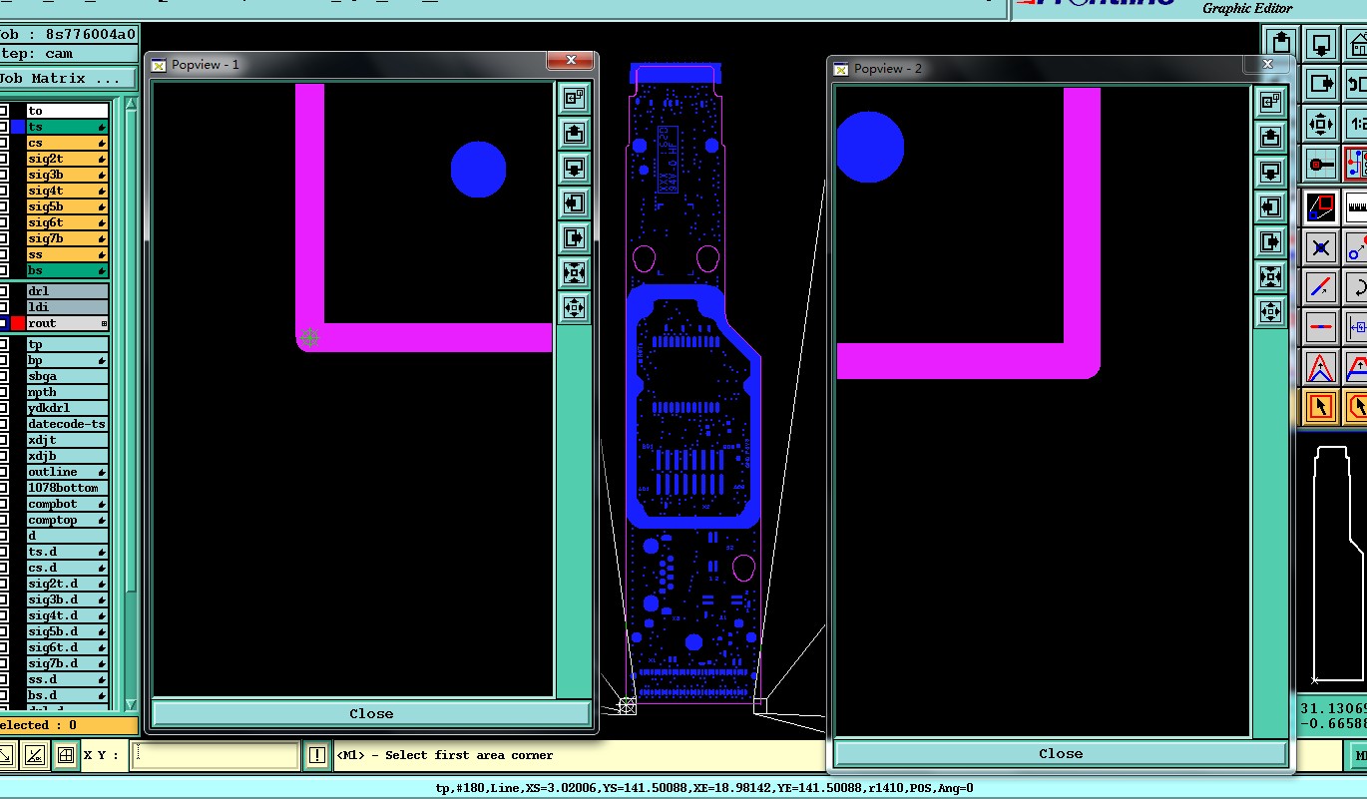Click the grid snap icon near X Y
The width and height of the screenshot is (1367, 799).
pyautogui.click(x=66, y=755)
